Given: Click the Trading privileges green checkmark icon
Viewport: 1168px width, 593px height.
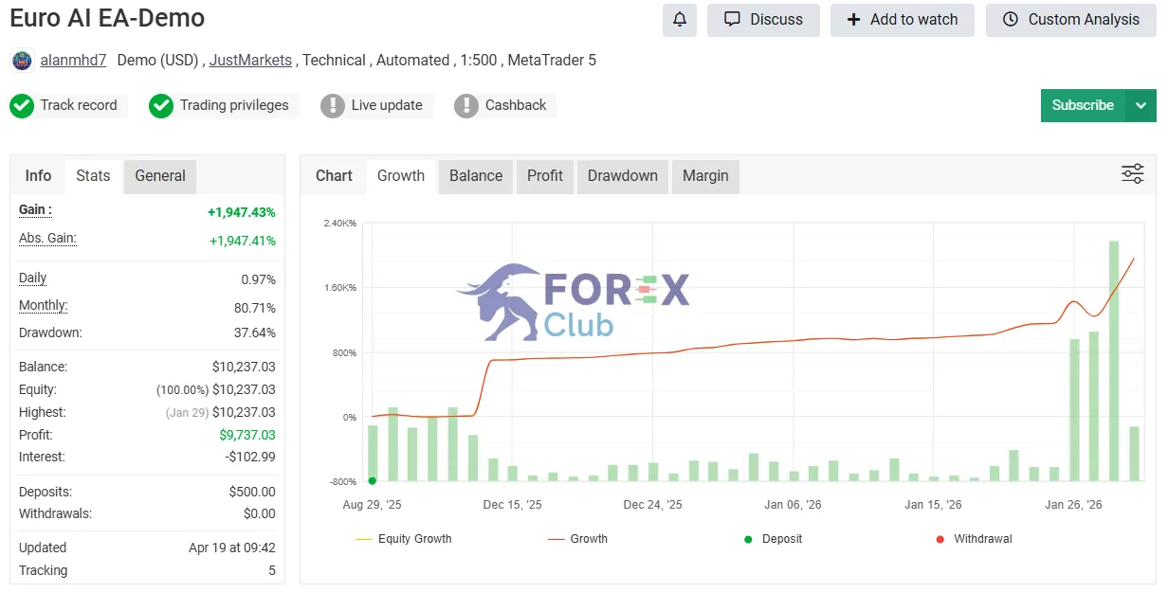Looking at the screenshot, I should point(161,106).
